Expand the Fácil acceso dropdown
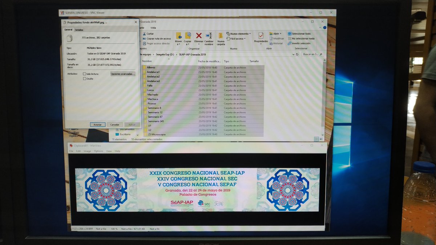This screenshot has width=436, height=245. (x=245, y=38)
